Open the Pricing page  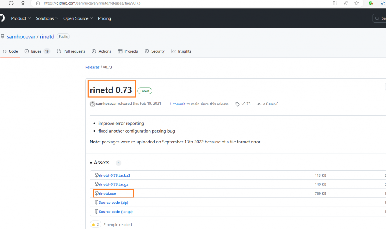104,18
